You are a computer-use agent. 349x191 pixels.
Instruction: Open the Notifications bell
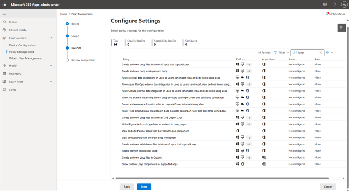[x=327, y=14]
